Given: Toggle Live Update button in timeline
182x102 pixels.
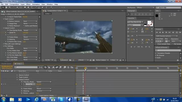Looking at the screenshot, I should pos(45,67).
